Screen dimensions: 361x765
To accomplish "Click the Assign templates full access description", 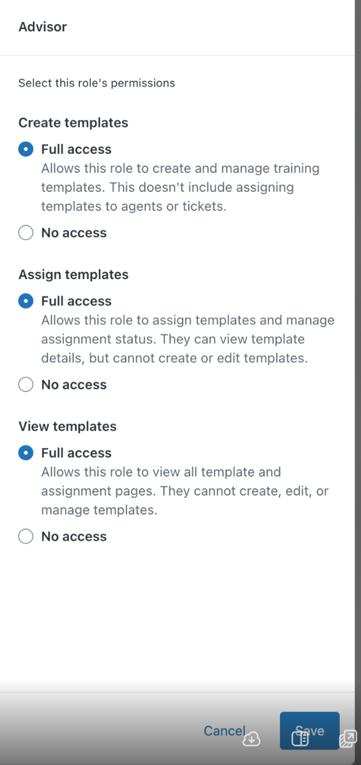I will (x=188, y=339).
